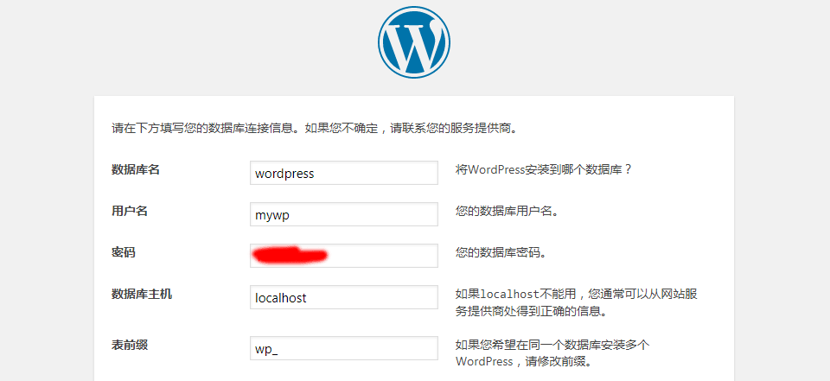Click the table prefix hint about multiple WordPress installs
This screenshot has width=830, height=381.
553,345
